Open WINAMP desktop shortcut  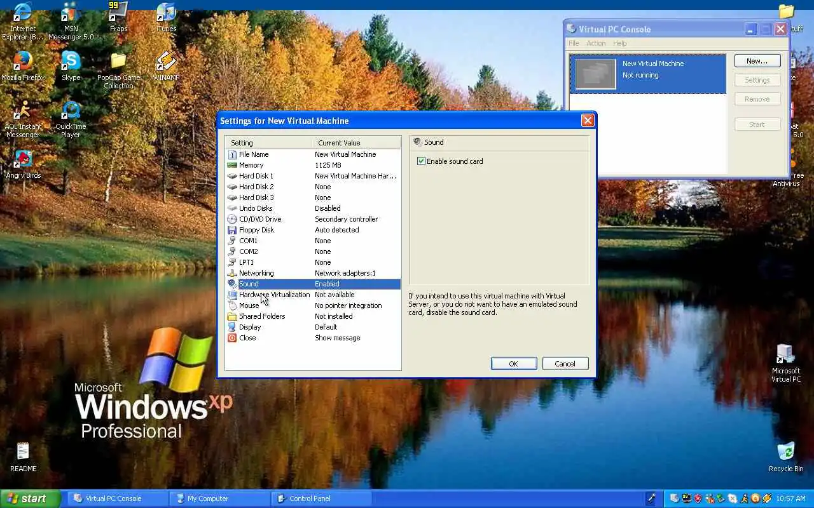[167, 66]
